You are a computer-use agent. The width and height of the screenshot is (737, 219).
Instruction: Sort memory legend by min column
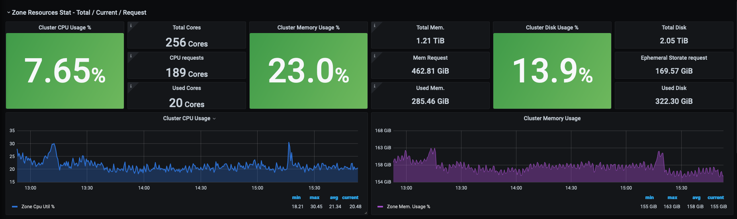point(649,197)
